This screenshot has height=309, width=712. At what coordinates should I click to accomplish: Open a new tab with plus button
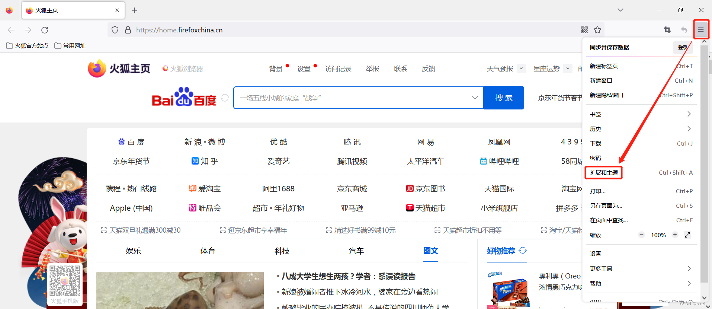tap(135, 10)
